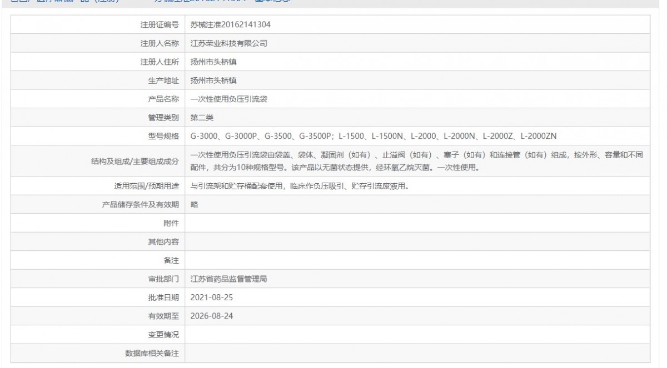The width and height of the screenshot is (667, 368).
Task: Click the 型号规格 label
Action: [163, 136]
